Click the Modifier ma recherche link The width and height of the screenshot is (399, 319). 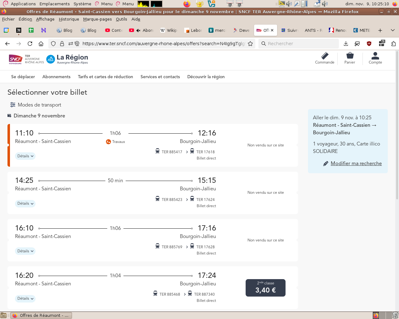point(356,163)
